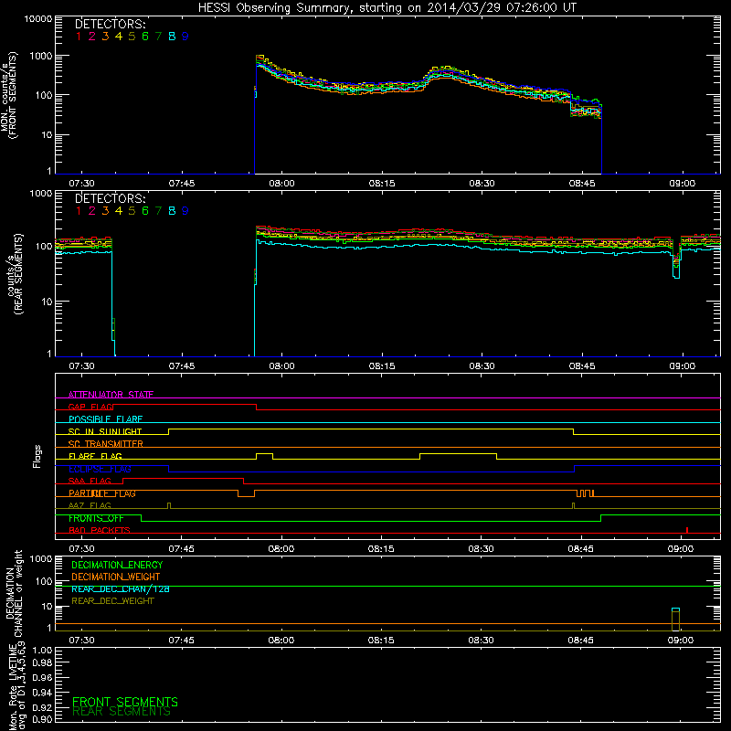Pick detector 9 in rear segments legend
Viewport: 731px width, 731px height.
pyautogui.click(x=185, y=211)
